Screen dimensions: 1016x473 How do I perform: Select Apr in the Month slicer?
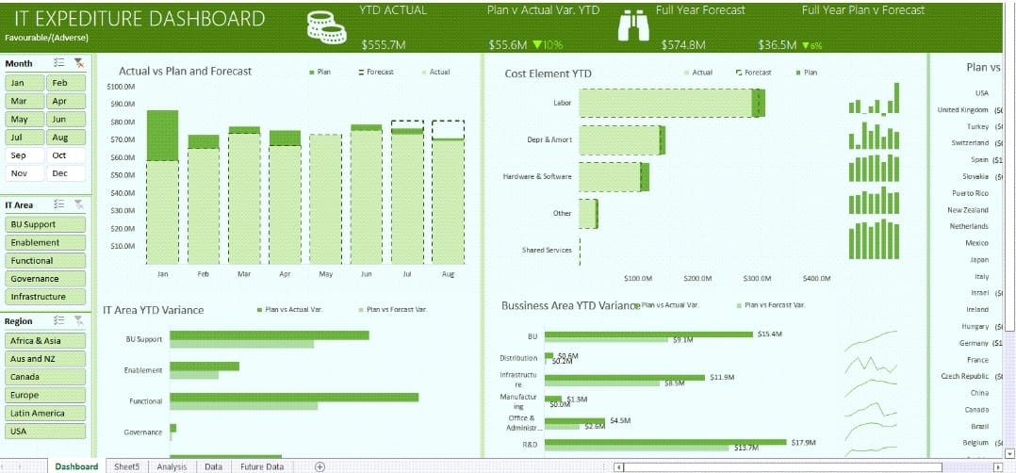[x=66, y=101]
